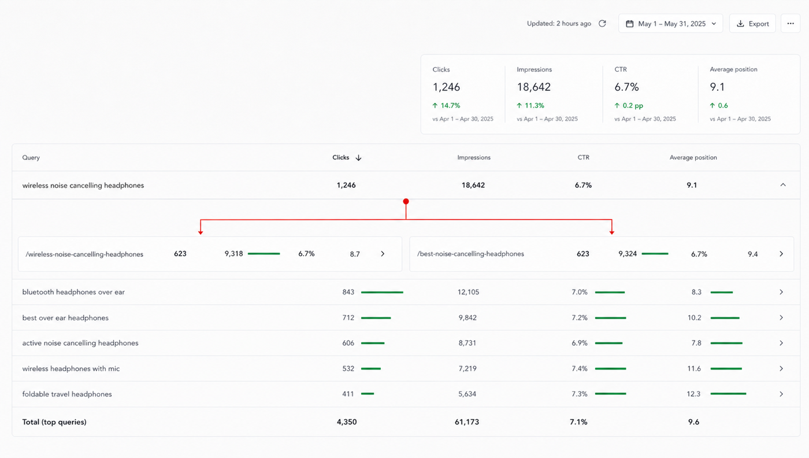Open the /best-noise-cancelling-headphones page arrow

781,254
